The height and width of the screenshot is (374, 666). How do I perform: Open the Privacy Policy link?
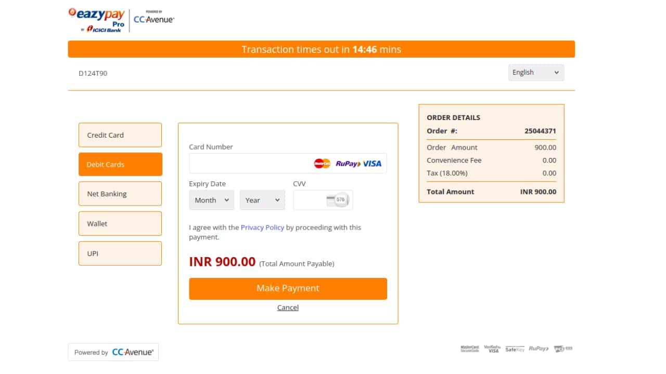[262, 228]
